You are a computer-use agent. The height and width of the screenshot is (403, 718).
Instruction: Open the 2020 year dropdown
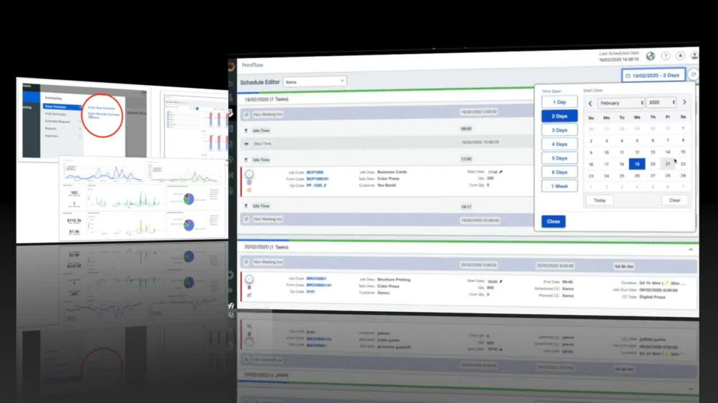pyautogui.click(x=661, y=102)
